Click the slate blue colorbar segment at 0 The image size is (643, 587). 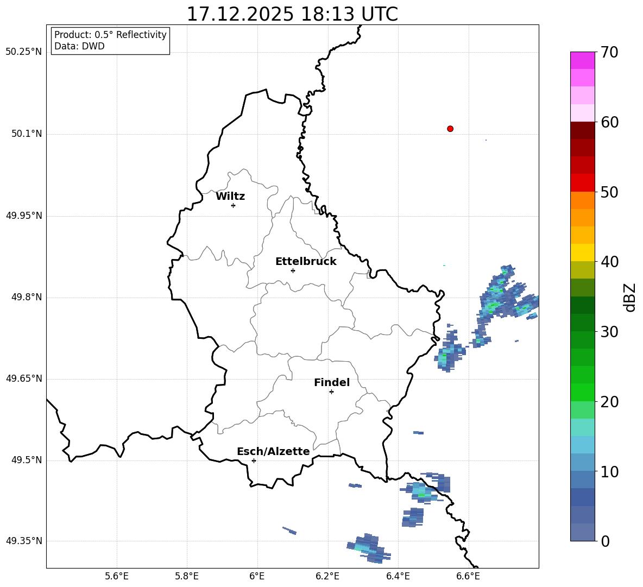point(583,532)
